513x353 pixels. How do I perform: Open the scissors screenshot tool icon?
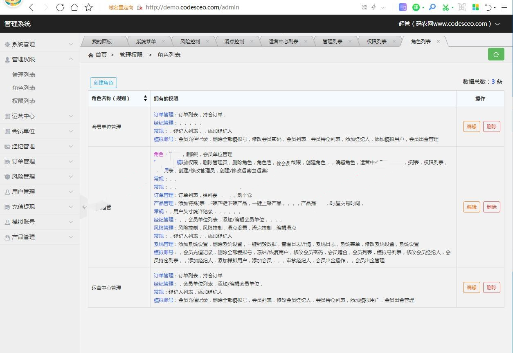click(x=445, y=7)
